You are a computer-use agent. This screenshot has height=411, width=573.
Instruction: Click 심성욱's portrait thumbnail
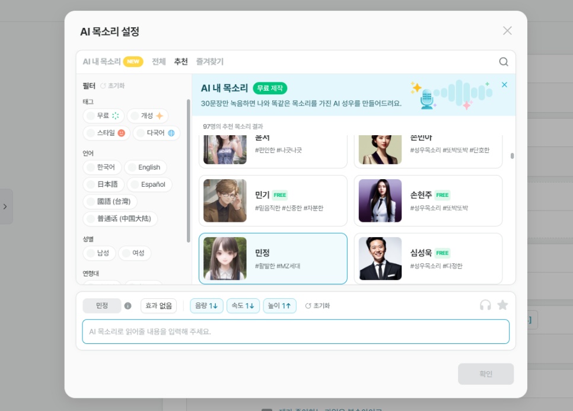coord(380,259)
